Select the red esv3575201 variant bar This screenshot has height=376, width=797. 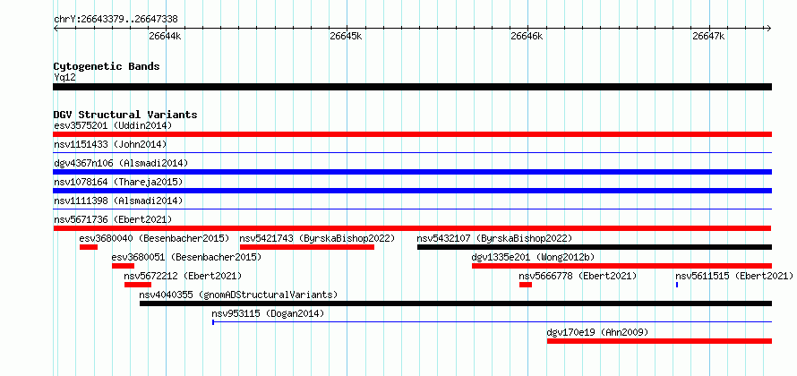pos(412,134)
